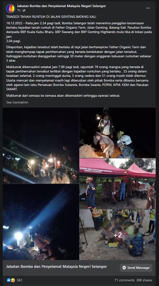Open the three-dot post options menu

pos(148,8)
